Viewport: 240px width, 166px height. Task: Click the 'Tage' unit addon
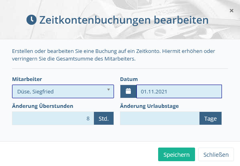210,118
